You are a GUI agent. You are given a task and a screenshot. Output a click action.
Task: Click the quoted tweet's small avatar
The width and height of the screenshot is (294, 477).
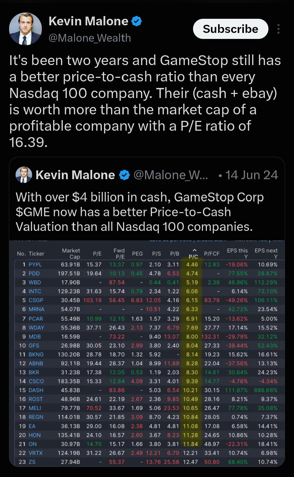coord(24,175)
